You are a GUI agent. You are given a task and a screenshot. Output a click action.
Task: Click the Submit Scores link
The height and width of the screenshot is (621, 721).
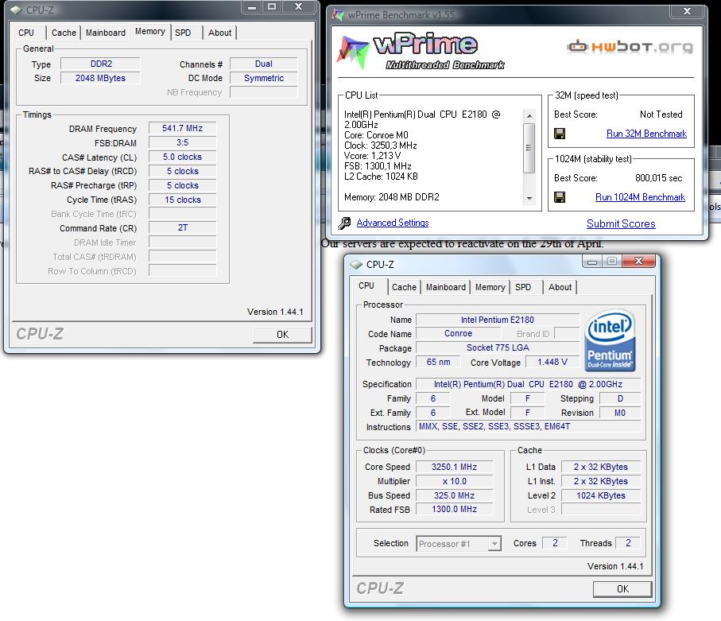[x=621, y=223]
